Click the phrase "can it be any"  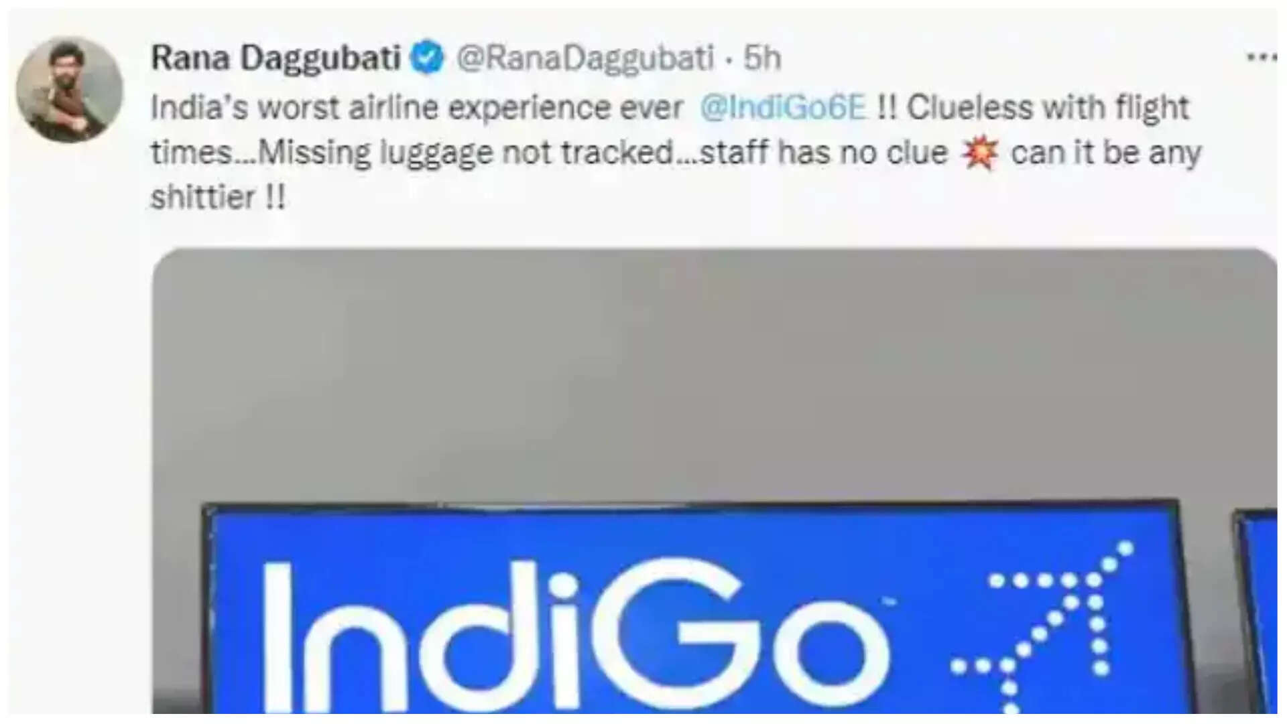pyautogui.click(x=1106, y=153)
